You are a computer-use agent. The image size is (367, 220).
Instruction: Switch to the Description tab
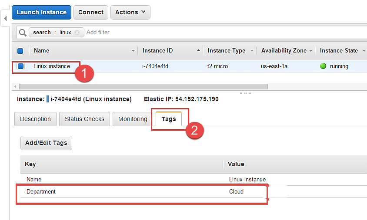35,119
